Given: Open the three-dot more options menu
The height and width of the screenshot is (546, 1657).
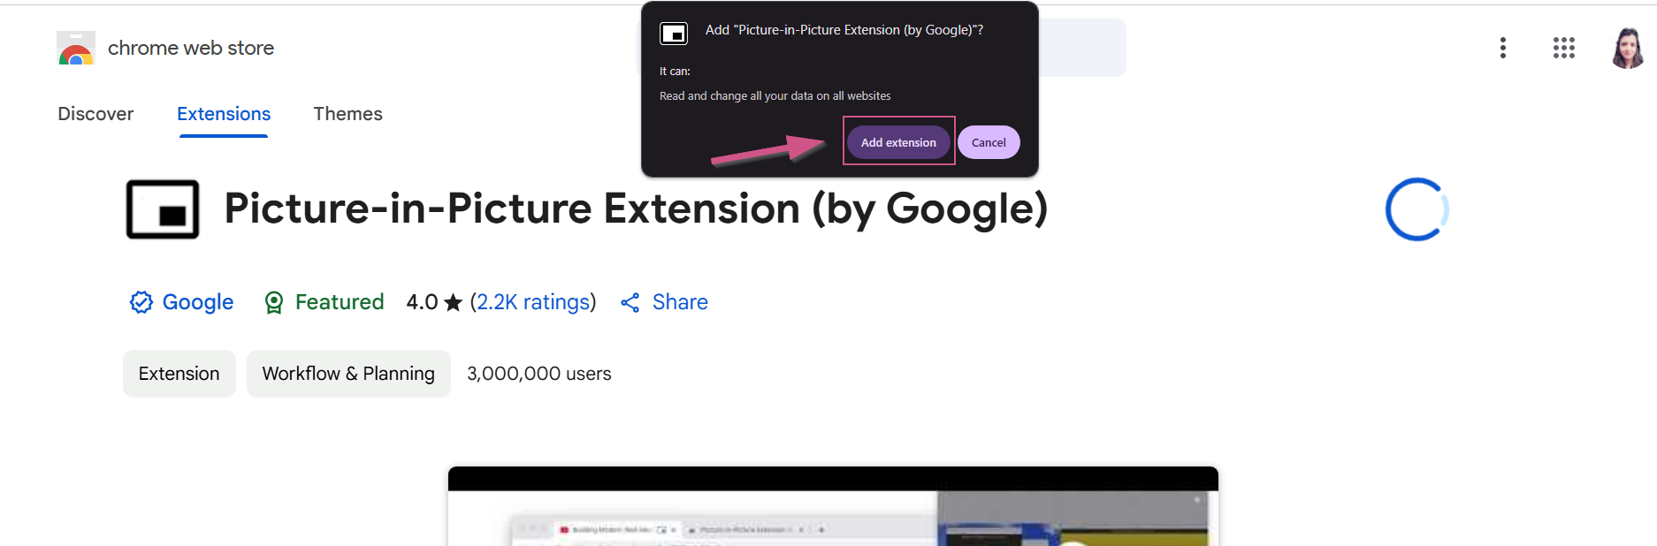Looking at the screenshot, I should click(x=1502, y=48).
